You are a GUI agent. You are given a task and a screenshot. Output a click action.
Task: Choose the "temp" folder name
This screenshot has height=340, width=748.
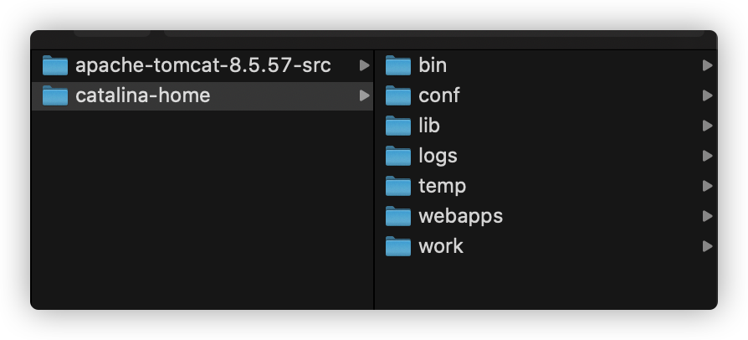pyautogui.click(x=443, y=187)
